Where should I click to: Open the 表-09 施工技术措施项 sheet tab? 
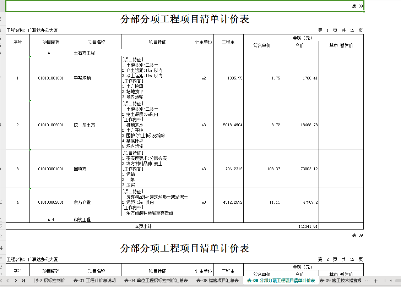(340, 281)
